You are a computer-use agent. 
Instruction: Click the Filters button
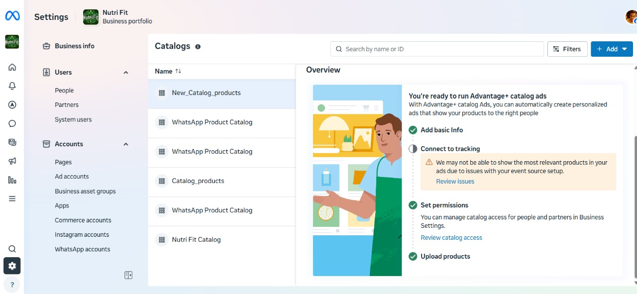[x=567, y=49]
